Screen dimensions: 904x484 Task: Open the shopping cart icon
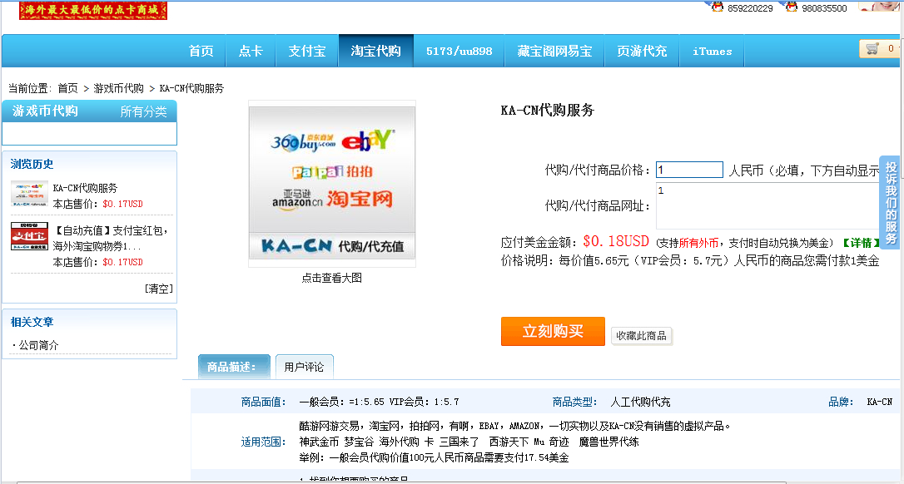(x=872, y=49)
